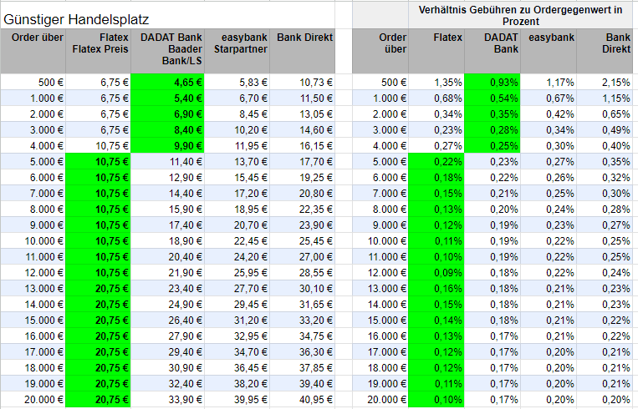Select the '10,73 €' Bank Direkt cell
This screenshot has height=409, width=638.
click(x=303, y=83)
